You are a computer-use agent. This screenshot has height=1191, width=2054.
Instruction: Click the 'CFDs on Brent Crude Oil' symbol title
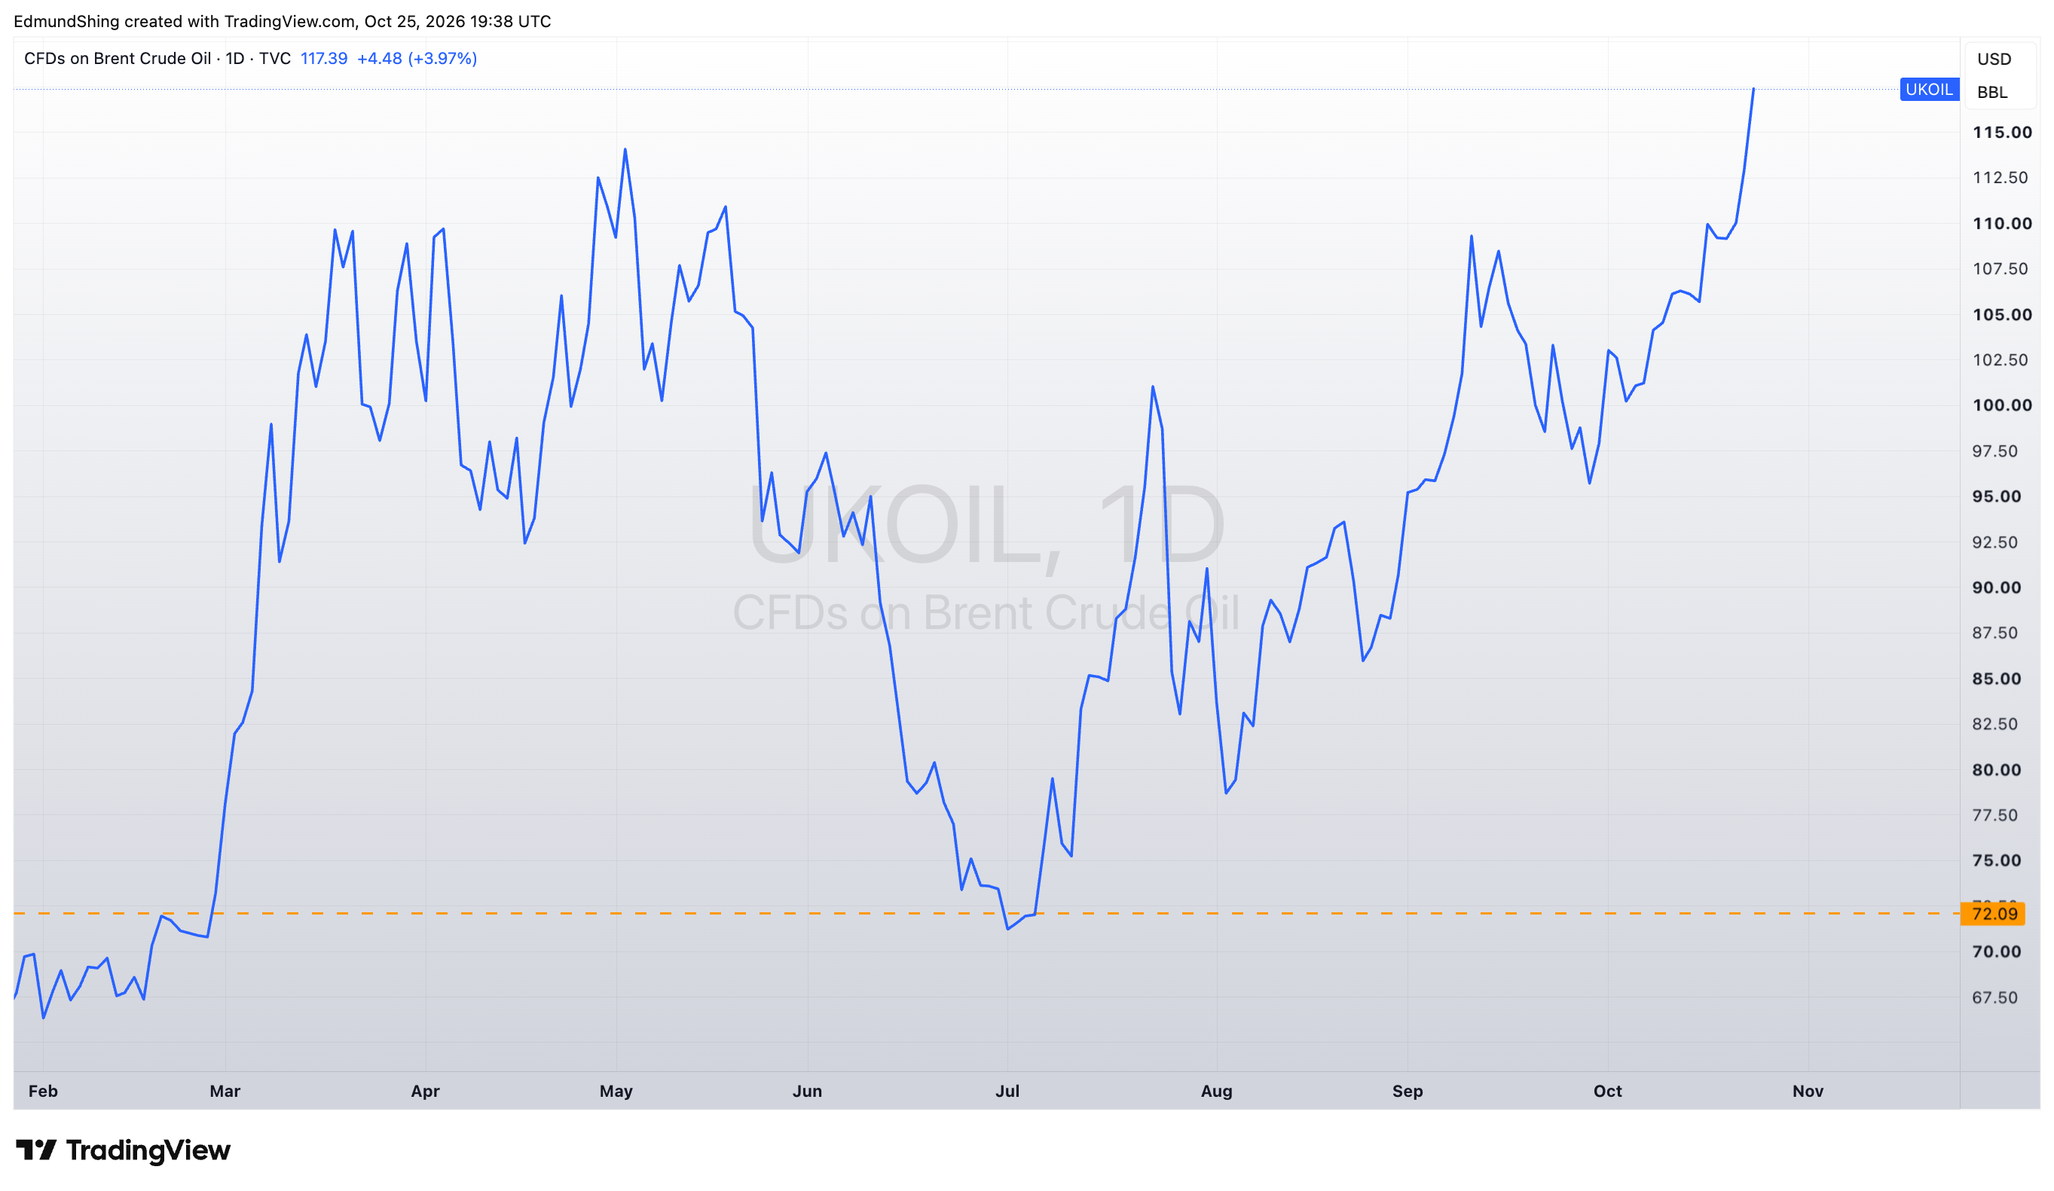(x=118, y=59)
